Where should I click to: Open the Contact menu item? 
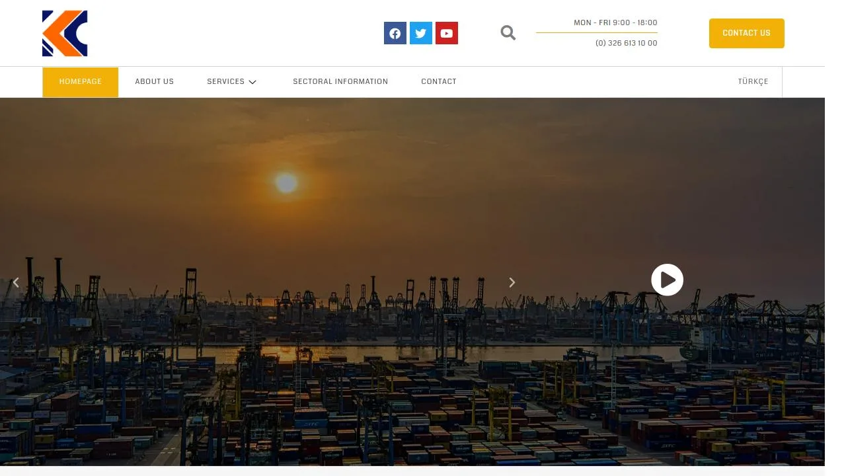439,81
